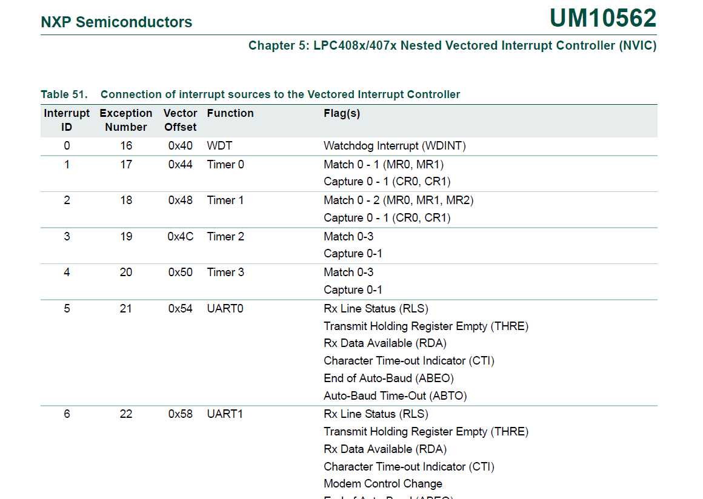Viewport: 703px width, 499px height.
Task: Click the 0x48 vector offset cell
Action: (181, 200)
